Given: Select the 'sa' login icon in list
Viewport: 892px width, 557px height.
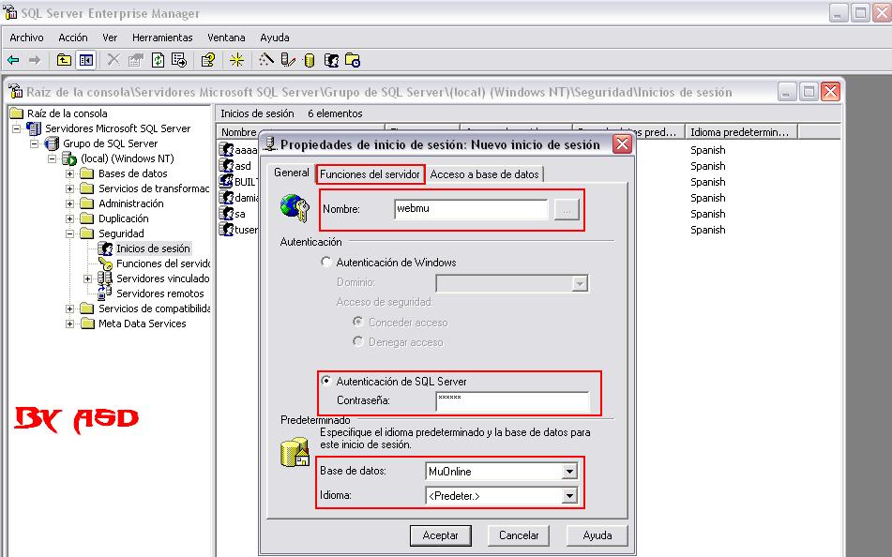Looking at the screenshot, I should (226, 214).
